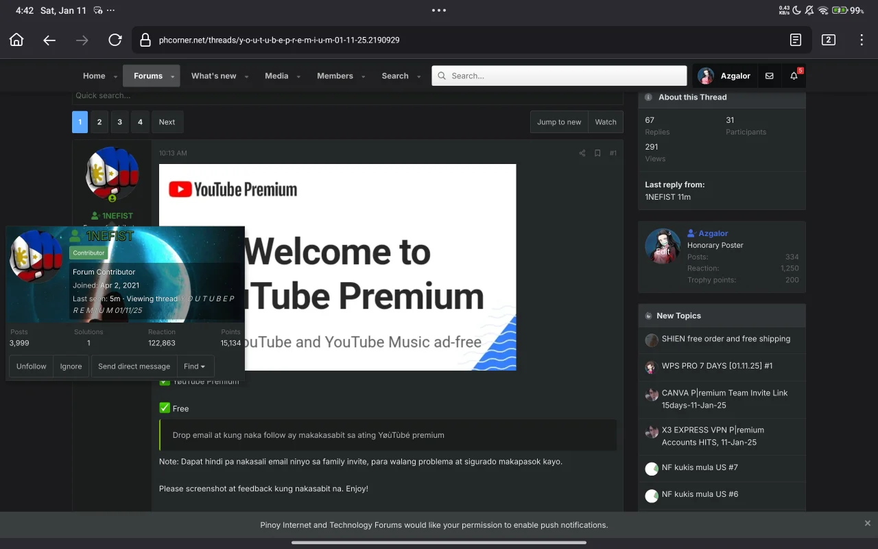The height and width of the screenshot is (549, 878).
Task: Expand the Search dropdown arrow
Action: point(418,76)
